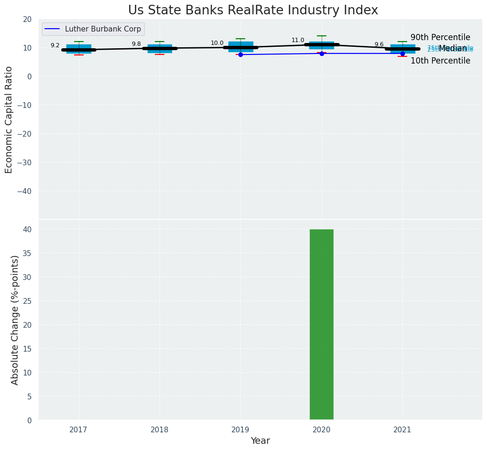Click the green bar for 2020
Image resolution: width=487 pixels, height=450 pixels.
click(321, 324)
